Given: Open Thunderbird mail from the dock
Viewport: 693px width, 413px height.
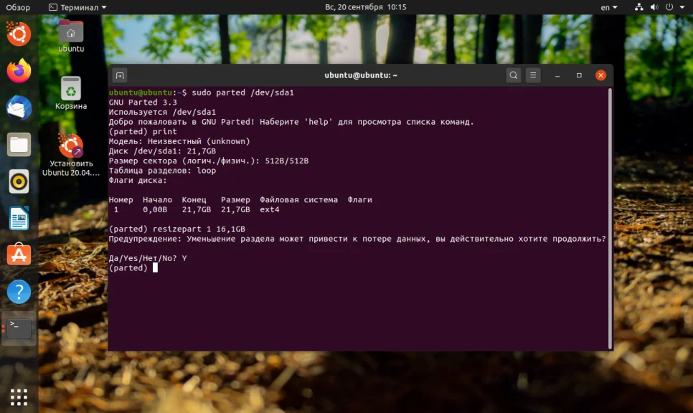Looking at the screenshot, I should tap(19, 108).
